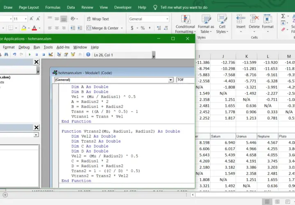The width and height of the screenshot is (295, 205).
Task: Click the Decrease Decimal icon
Action: (166, 28)
